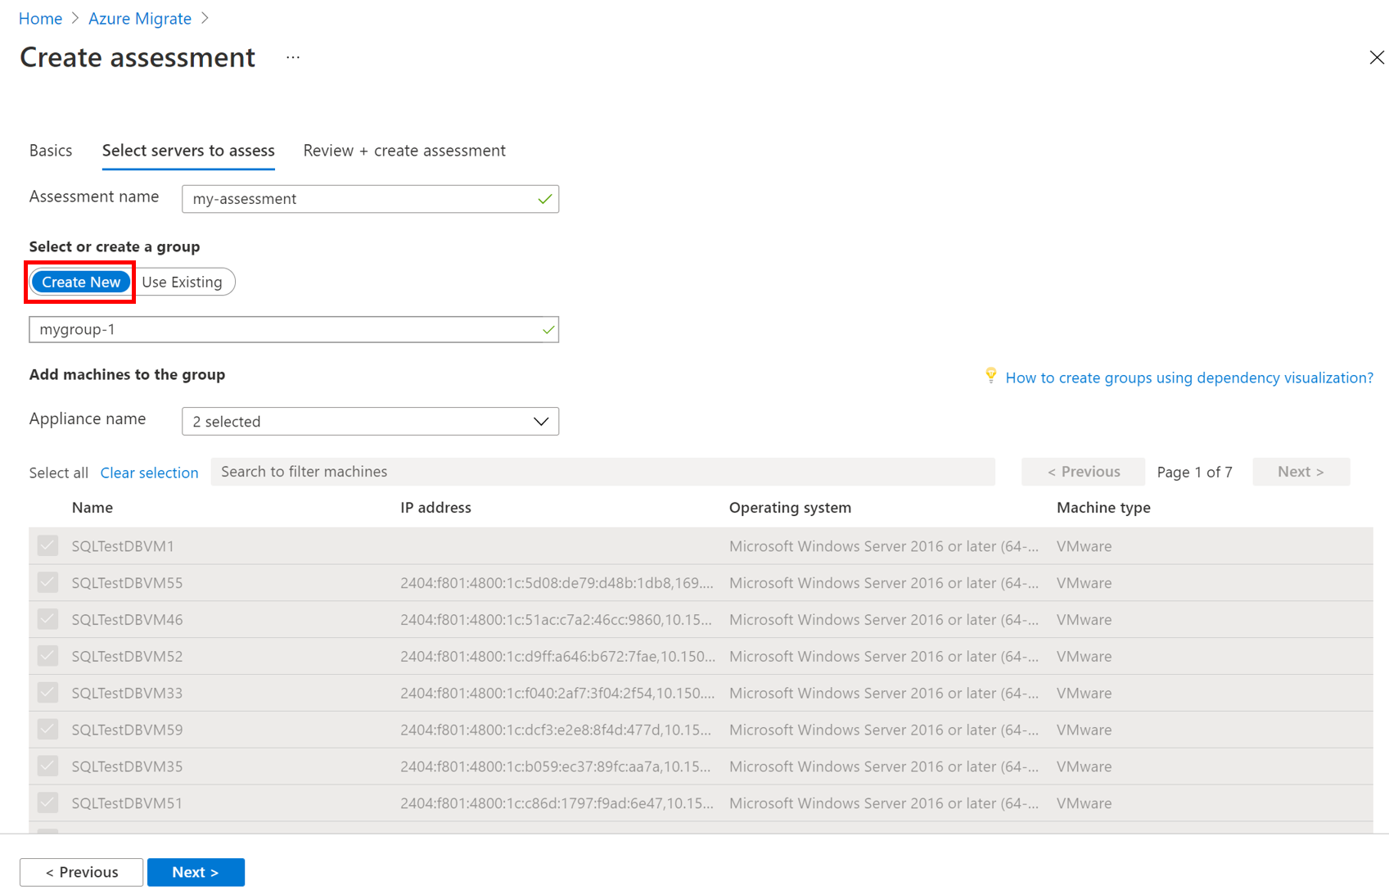Switch to Use Existing group option
The image size is (1389, 895).
[182, 282]
